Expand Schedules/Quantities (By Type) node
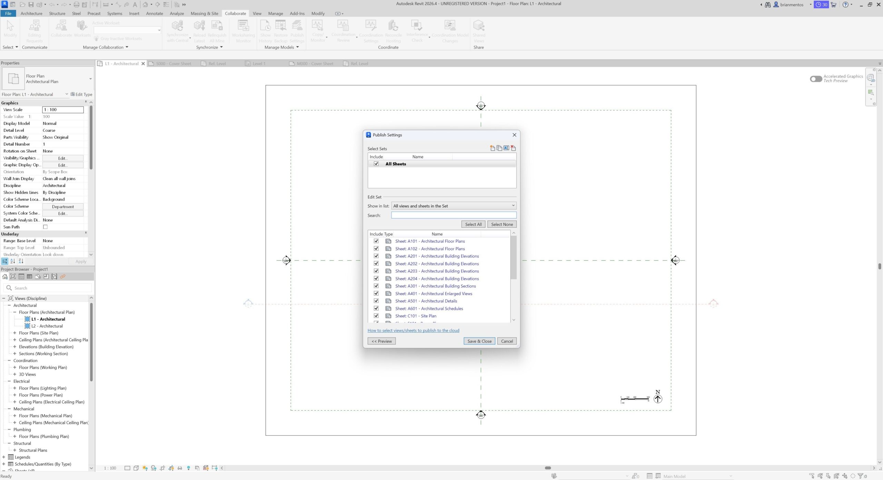Viewport: 883px width, 480px height. [4, 464]
